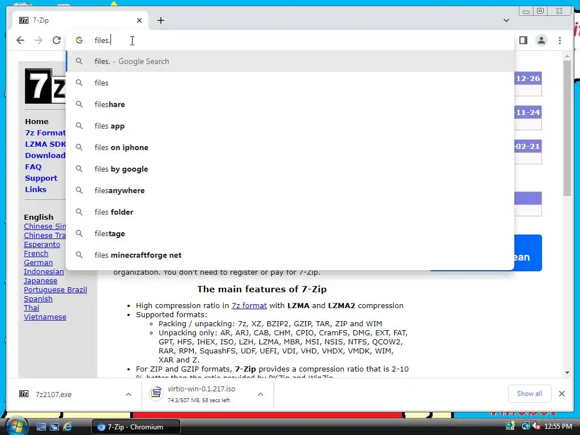Go to the Download page link
This screenshot has height=435, width=580.
coord(45,155)
